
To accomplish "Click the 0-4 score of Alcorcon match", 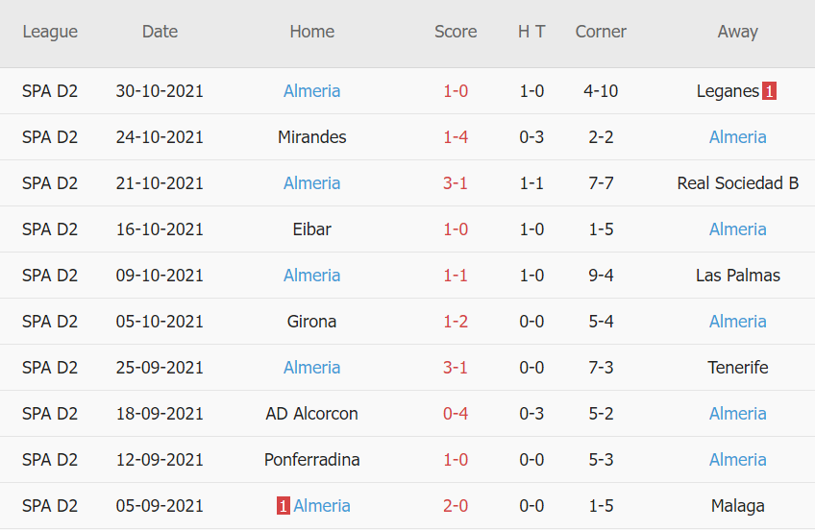I will point(456,414).
